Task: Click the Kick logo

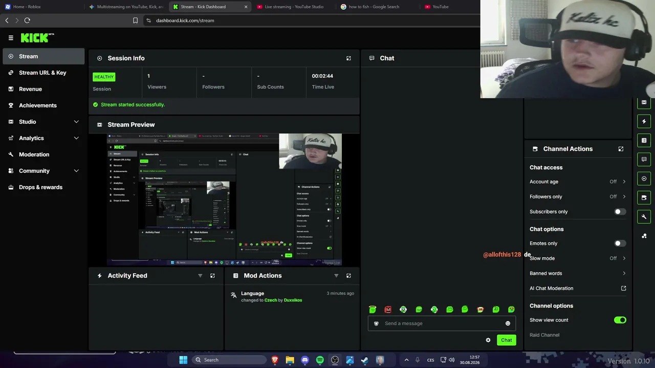Action: tap(37, 38)
